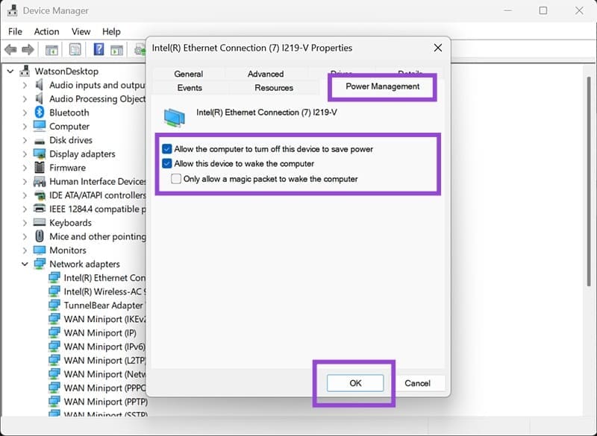The image size is (597, 436).
Task: Click the Properties sheet toolbar icon
Action: pyautogui.click(x=75, y=49)
